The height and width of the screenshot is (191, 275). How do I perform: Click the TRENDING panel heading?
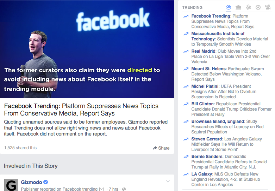192,7
